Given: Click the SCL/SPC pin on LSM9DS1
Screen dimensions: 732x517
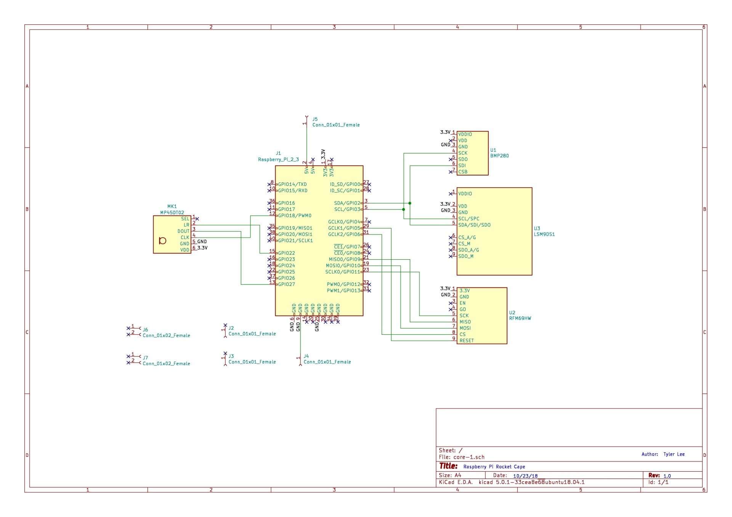Looking at the screenshot, I should (x=469, y=219).
